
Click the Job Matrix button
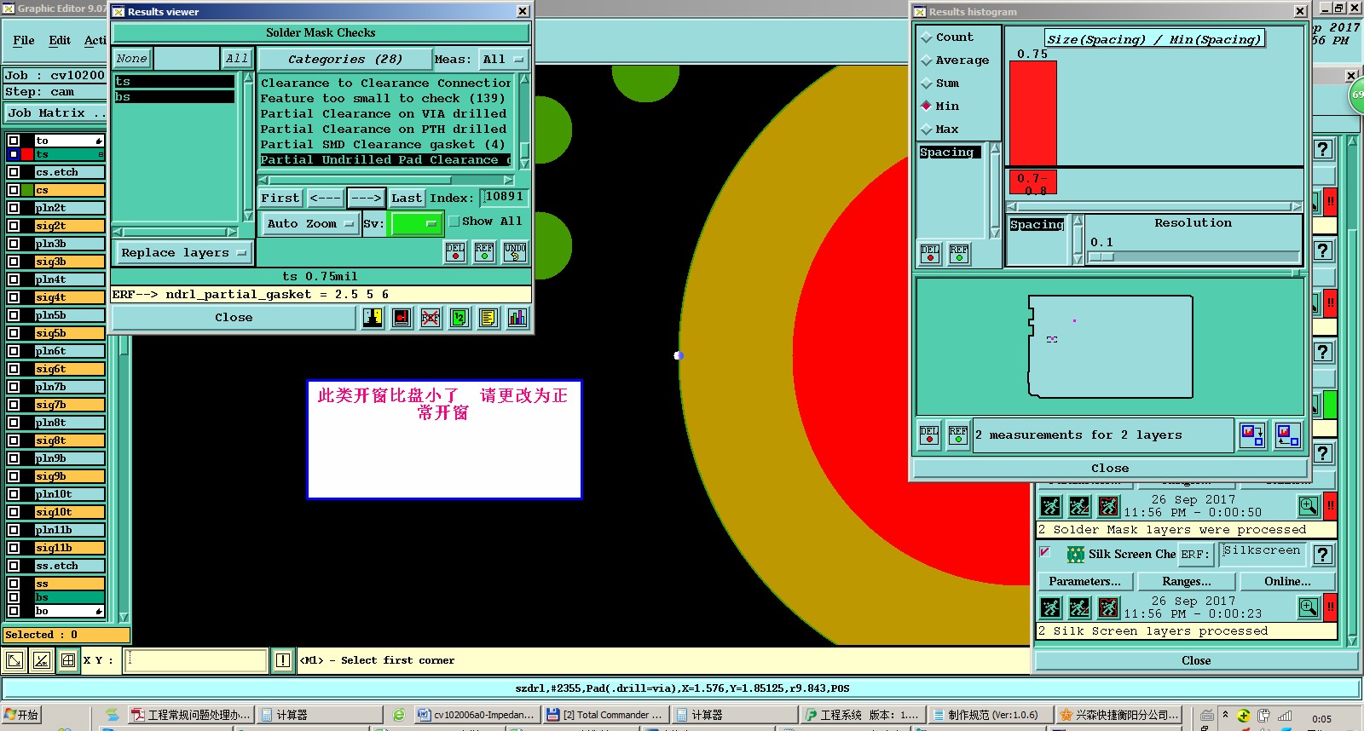55,113
